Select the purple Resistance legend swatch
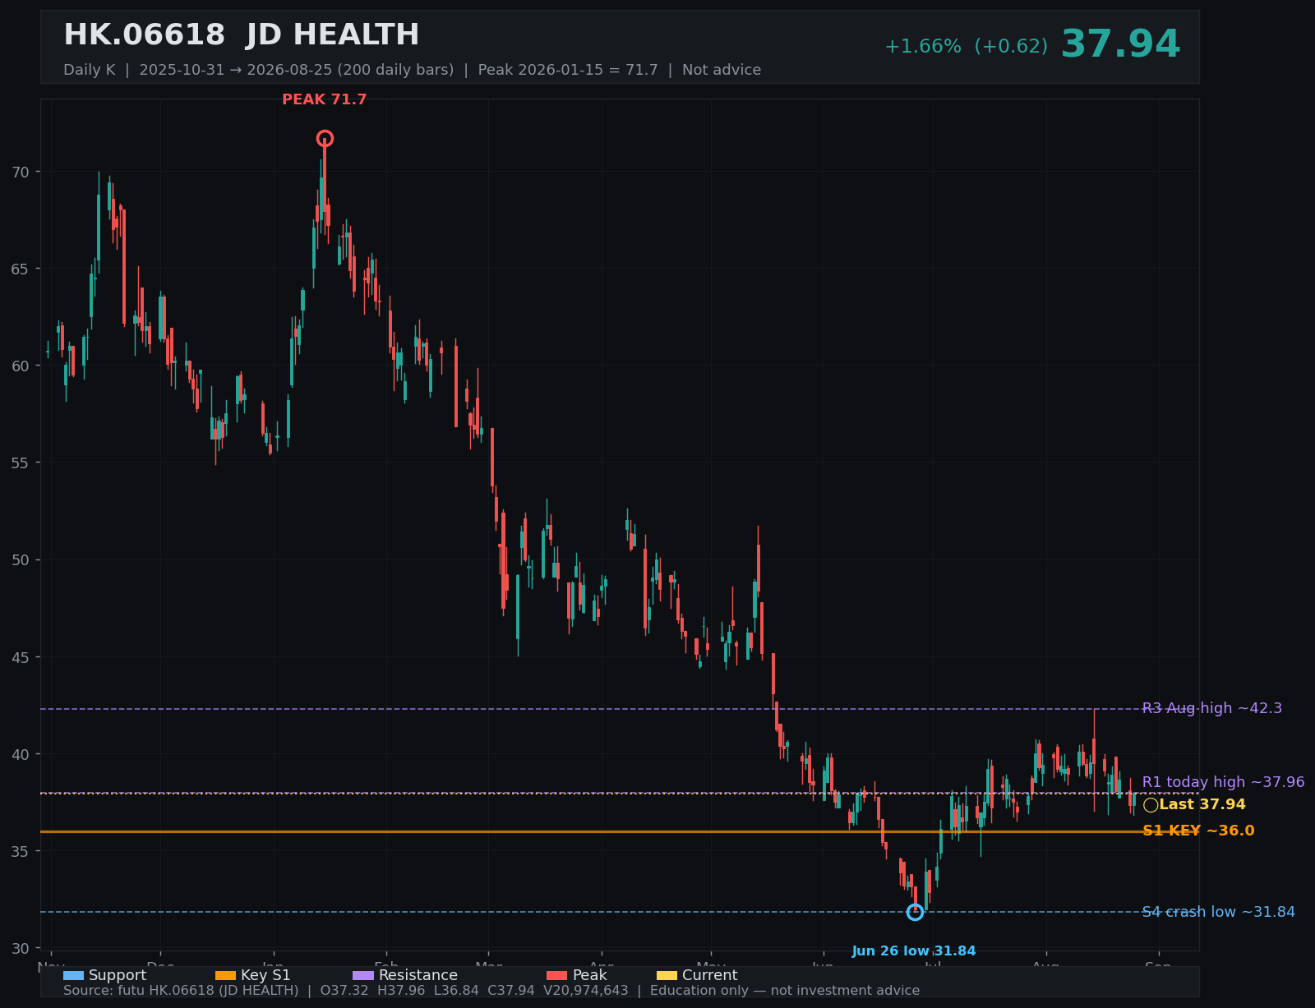The width and height of the screenshot is (1315, 1008). coord(363,976)
